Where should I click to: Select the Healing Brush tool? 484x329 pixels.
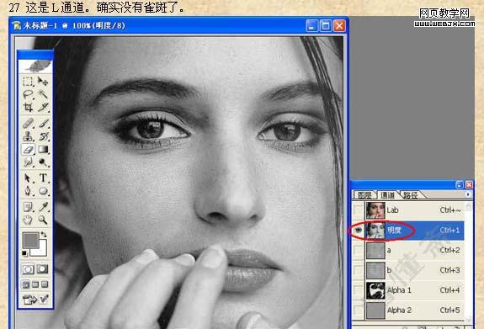point(28,124)
